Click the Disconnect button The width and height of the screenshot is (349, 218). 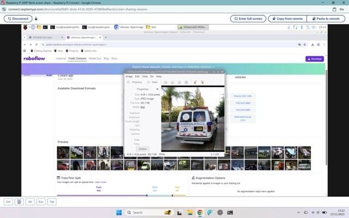pos(18,19)
